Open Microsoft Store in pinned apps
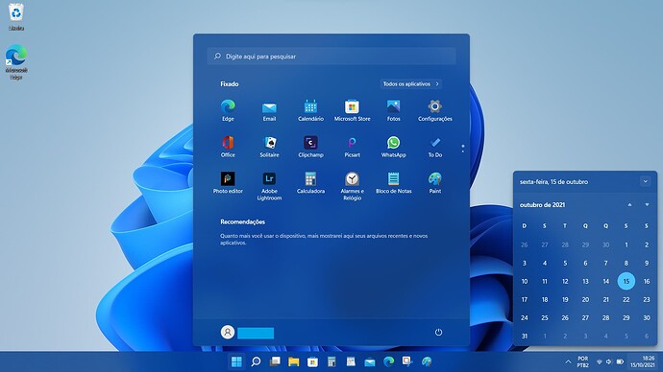The height and width of the screenshot is (372, 663). [353, 110]
